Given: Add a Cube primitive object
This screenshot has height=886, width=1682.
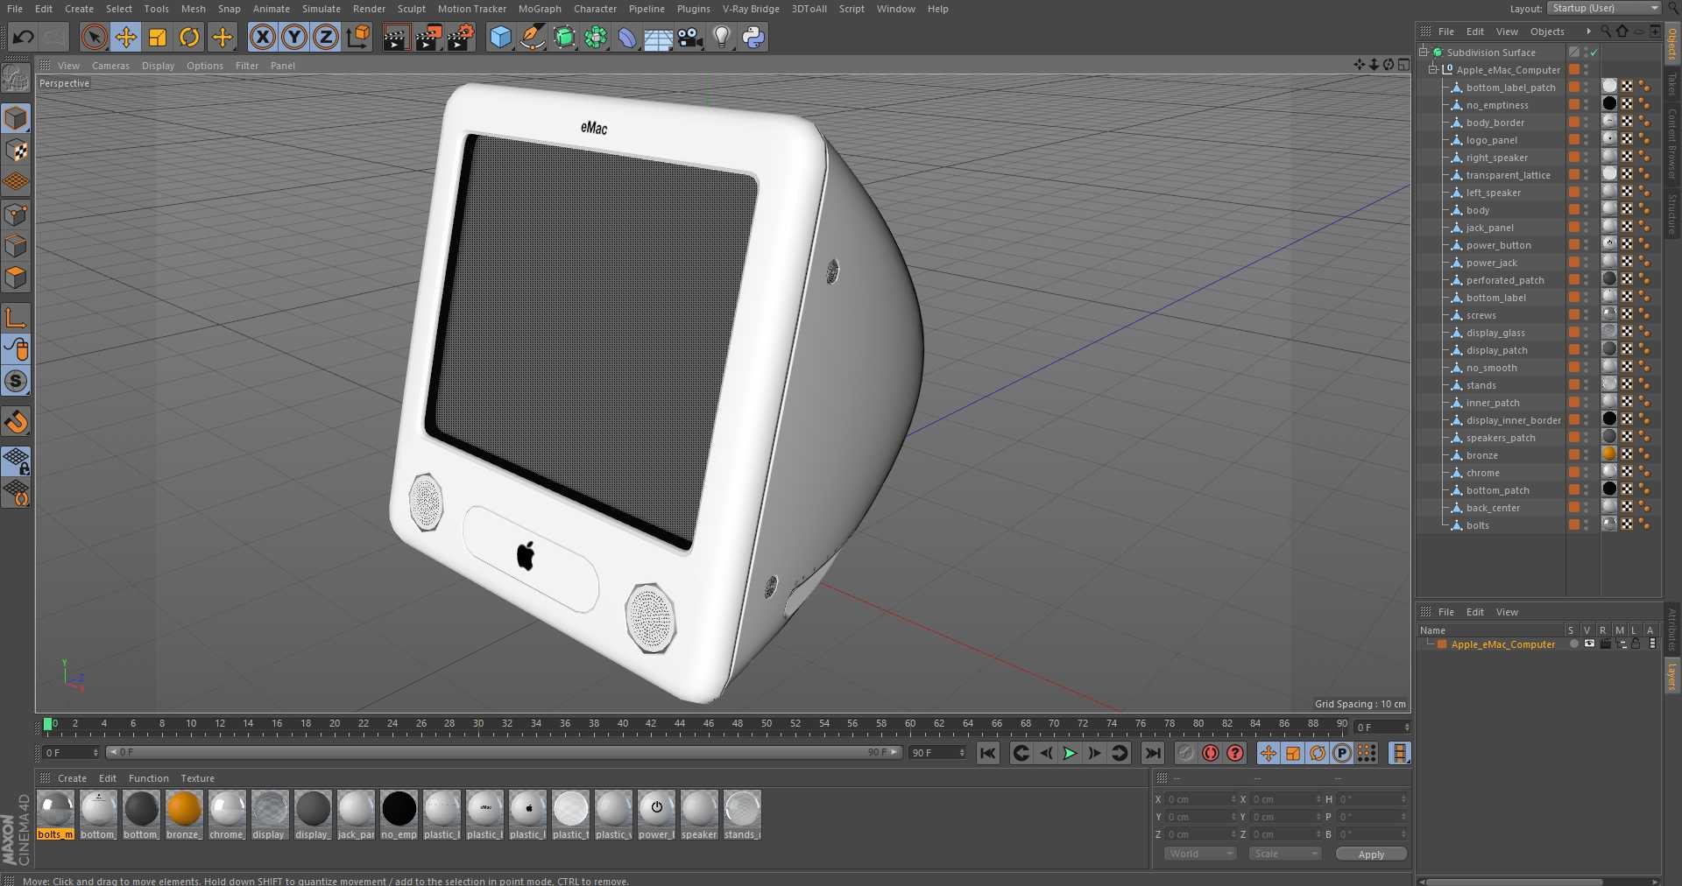Looking at the screenshot, I should [x=500, y=37].
